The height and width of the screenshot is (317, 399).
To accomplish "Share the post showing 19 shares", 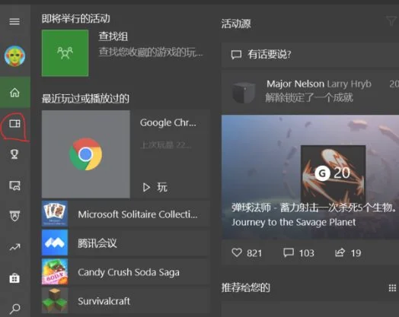I will (348, 252).
